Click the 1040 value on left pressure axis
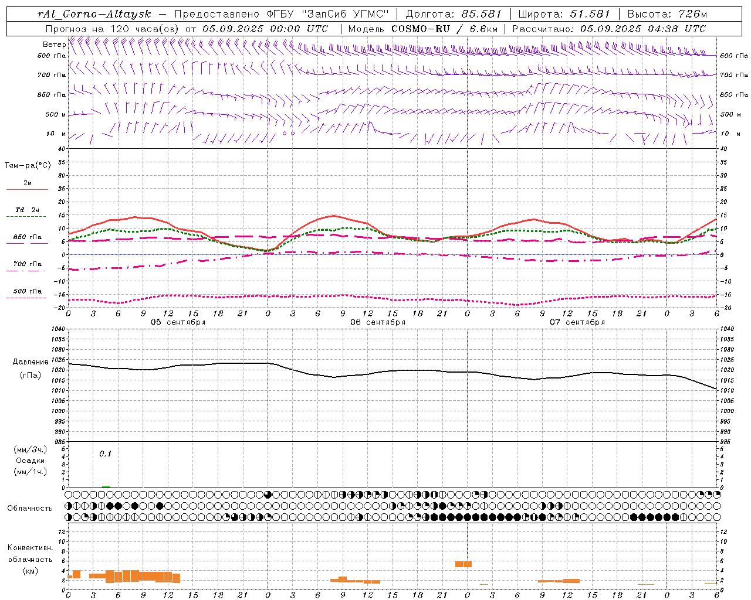 point(58,329)
